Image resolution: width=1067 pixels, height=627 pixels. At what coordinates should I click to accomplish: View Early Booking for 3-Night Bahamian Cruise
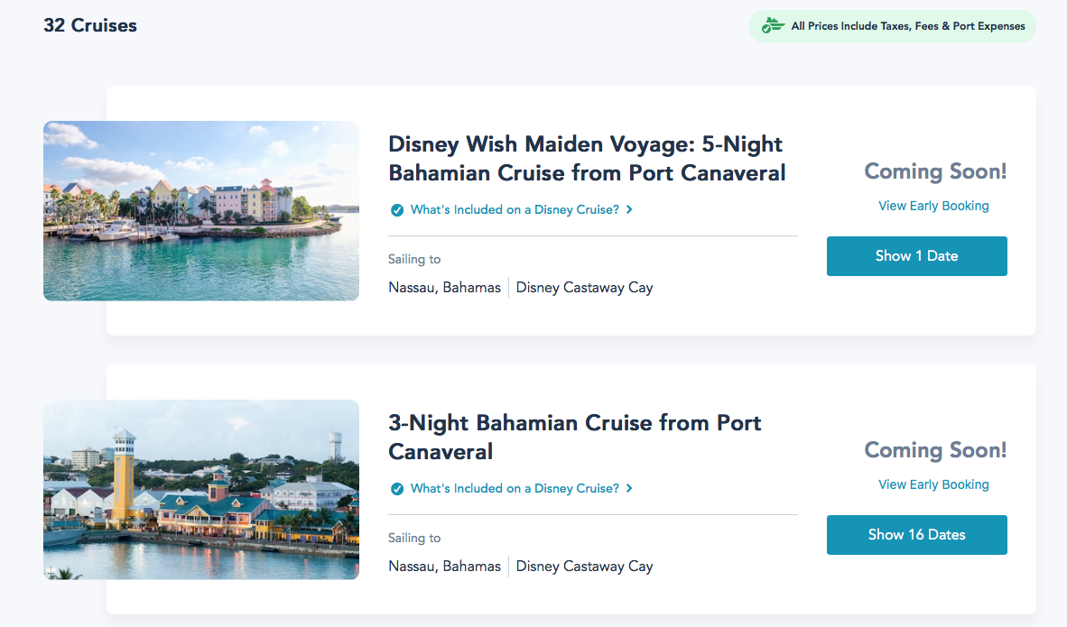(x=933, y=484)
